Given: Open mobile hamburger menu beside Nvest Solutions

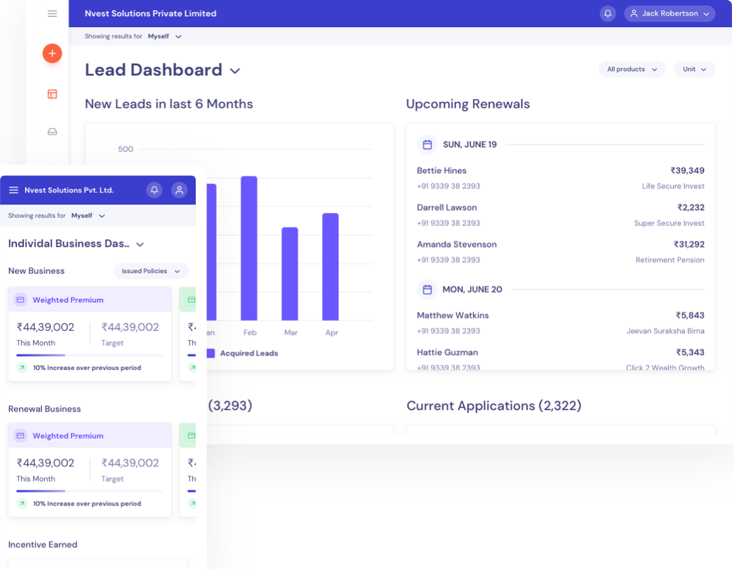Looking at the screenshot, I should click(x=14, y=190).
